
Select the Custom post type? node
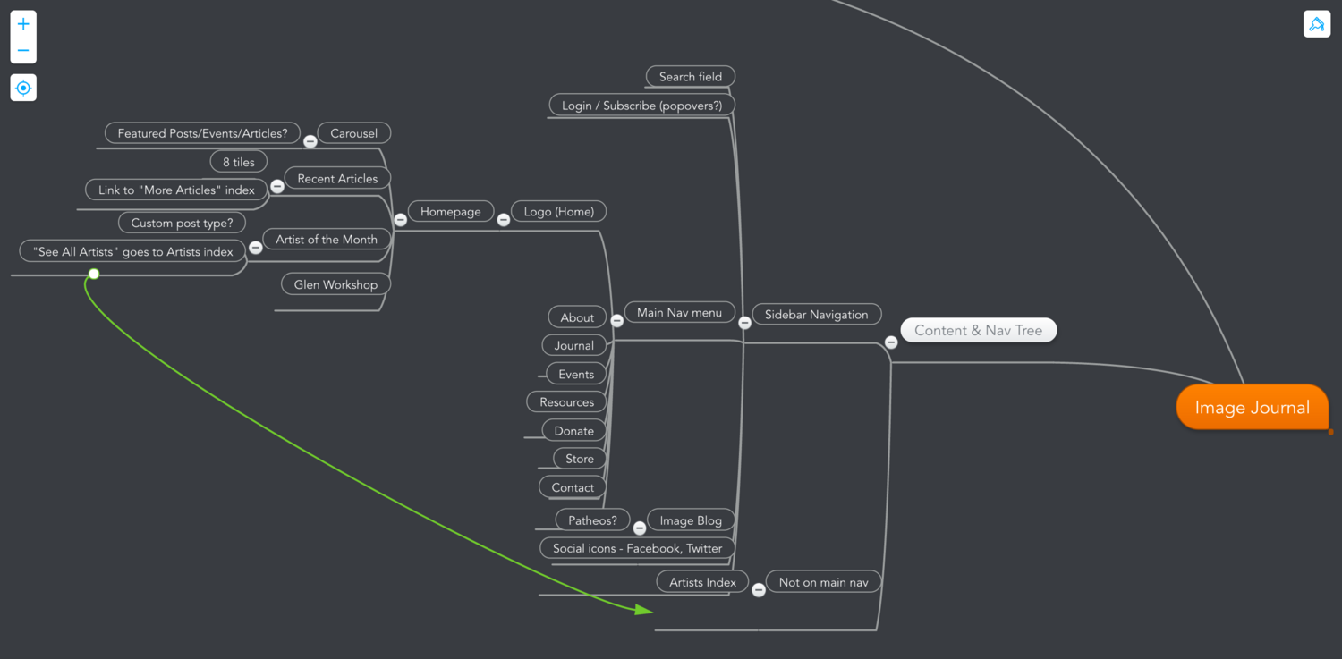(x=182, y=223)
